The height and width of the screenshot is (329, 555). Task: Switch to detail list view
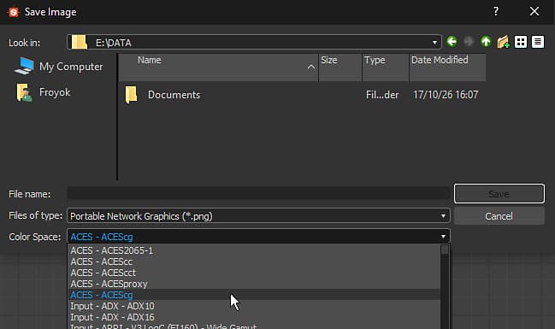click(538, 42)
